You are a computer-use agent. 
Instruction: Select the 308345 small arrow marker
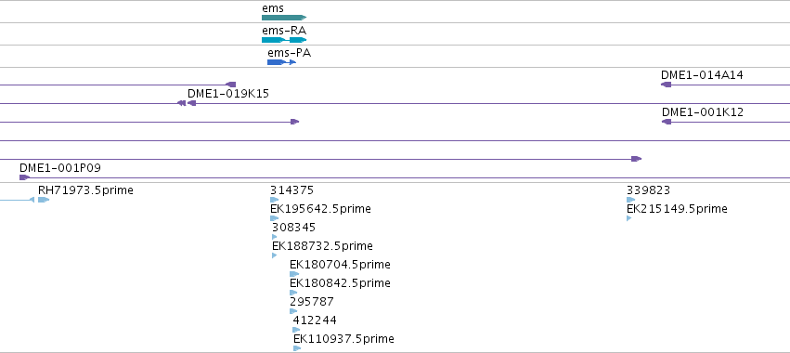point(275,237)
